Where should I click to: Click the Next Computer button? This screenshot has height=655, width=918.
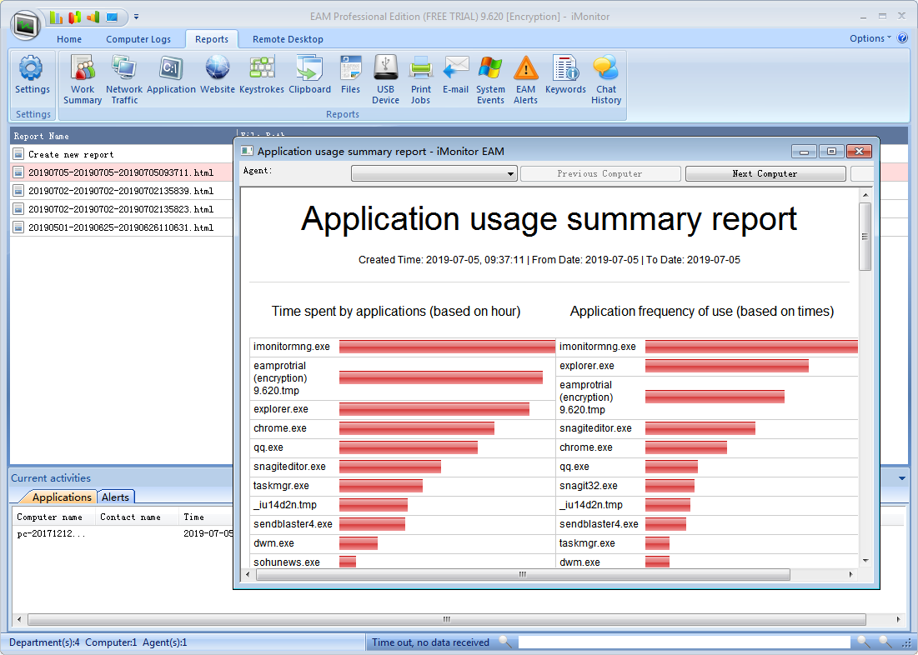click(765, 174)
